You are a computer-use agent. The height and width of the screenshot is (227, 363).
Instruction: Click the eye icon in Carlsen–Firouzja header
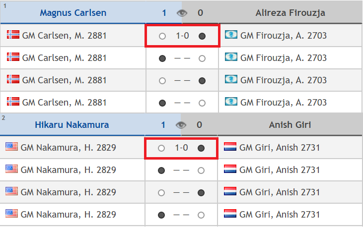pos(182,13)
